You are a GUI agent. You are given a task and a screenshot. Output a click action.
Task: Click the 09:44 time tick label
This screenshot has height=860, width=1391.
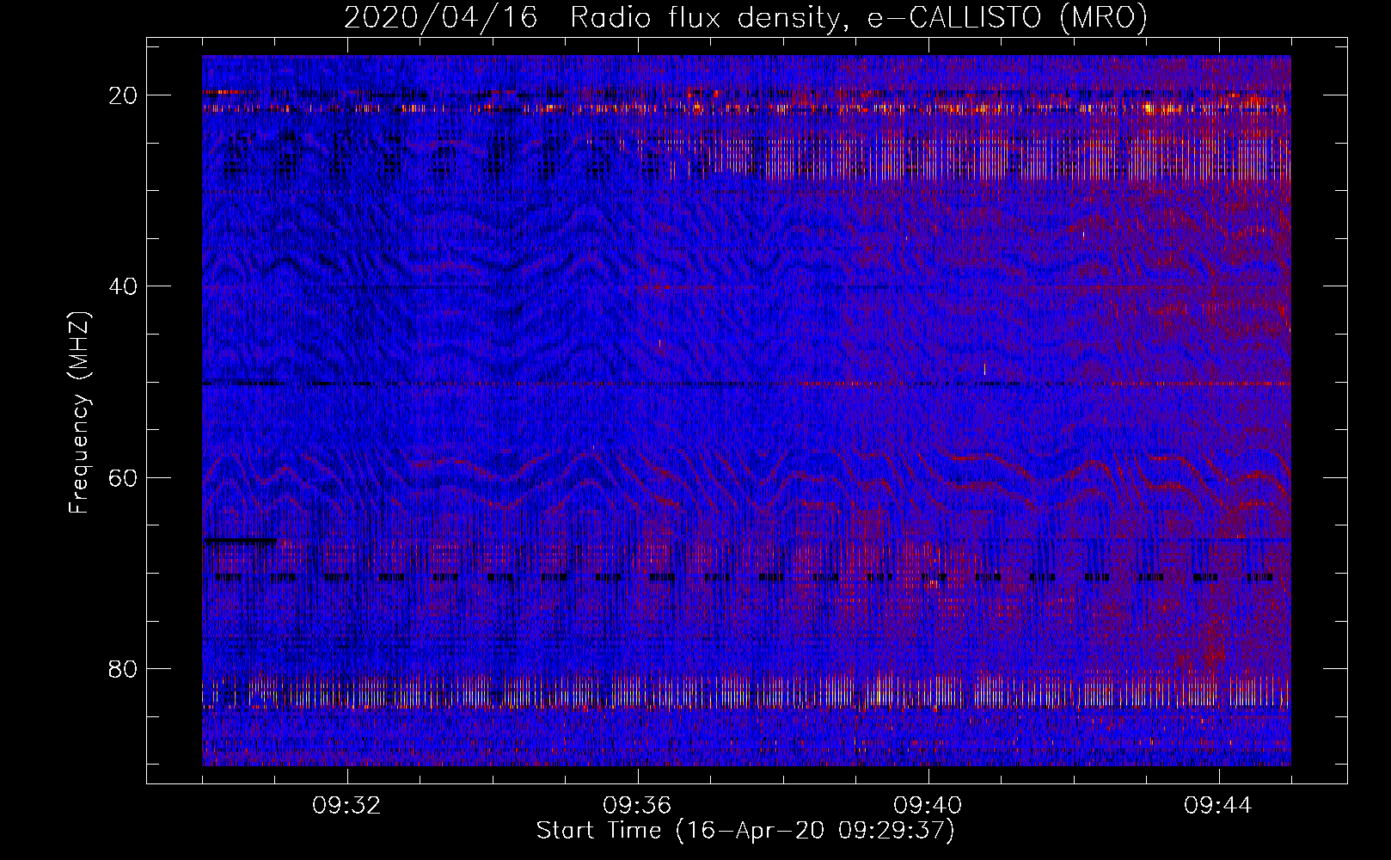(x=1219, y=806)
